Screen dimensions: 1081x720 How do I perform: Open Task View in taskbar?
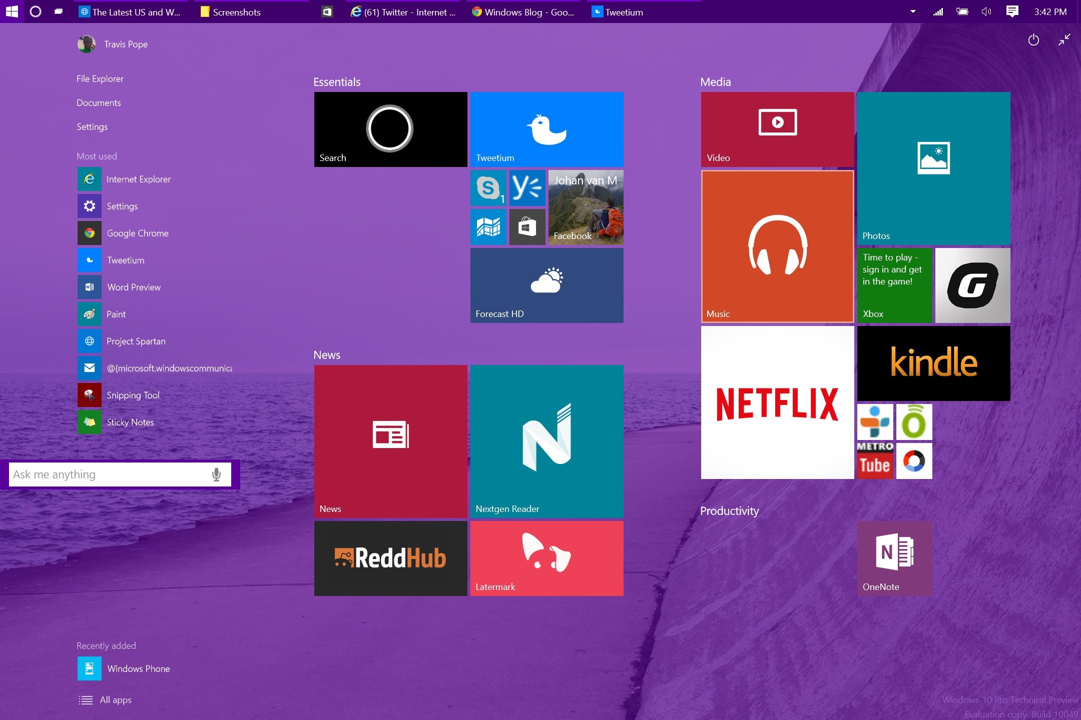click(59, 11)
